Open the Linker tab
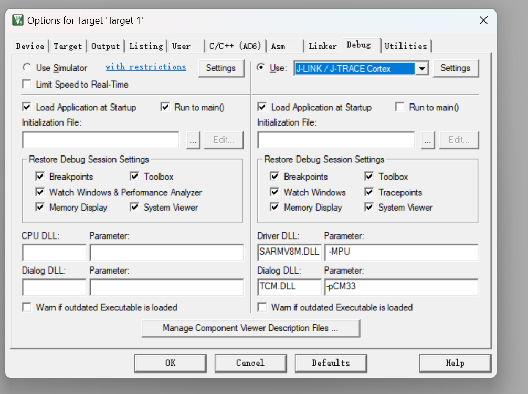This screenshot has height=394, width=528. point(323,46)
